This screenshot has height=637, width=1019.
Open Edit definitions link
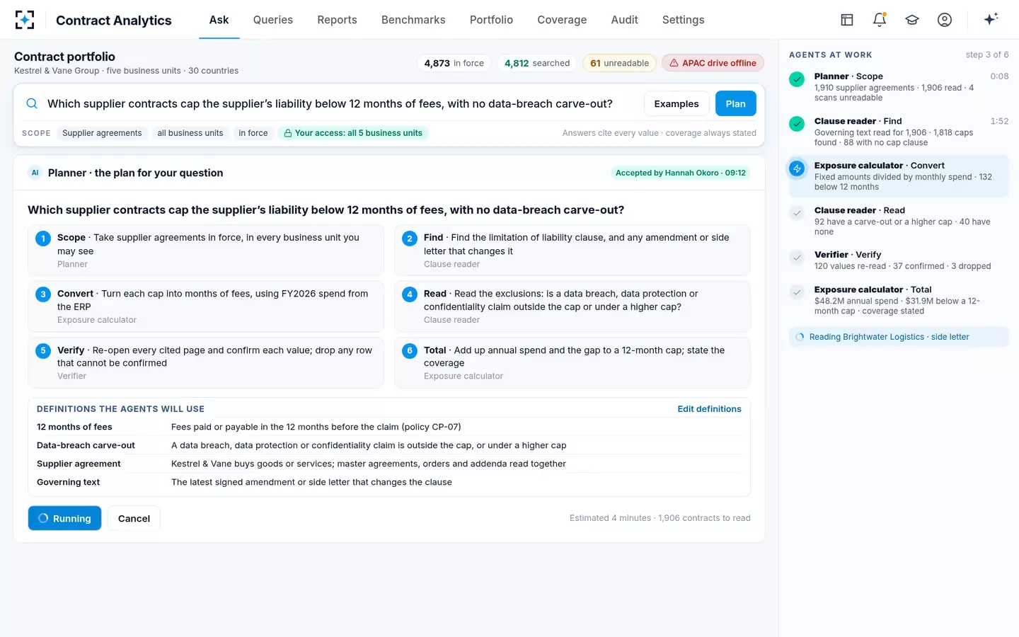click(x=710, y=409)
